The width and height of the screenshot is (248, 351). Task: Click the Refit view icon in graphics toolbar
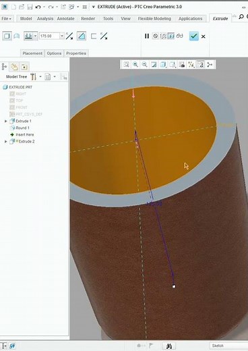(126, 65)
